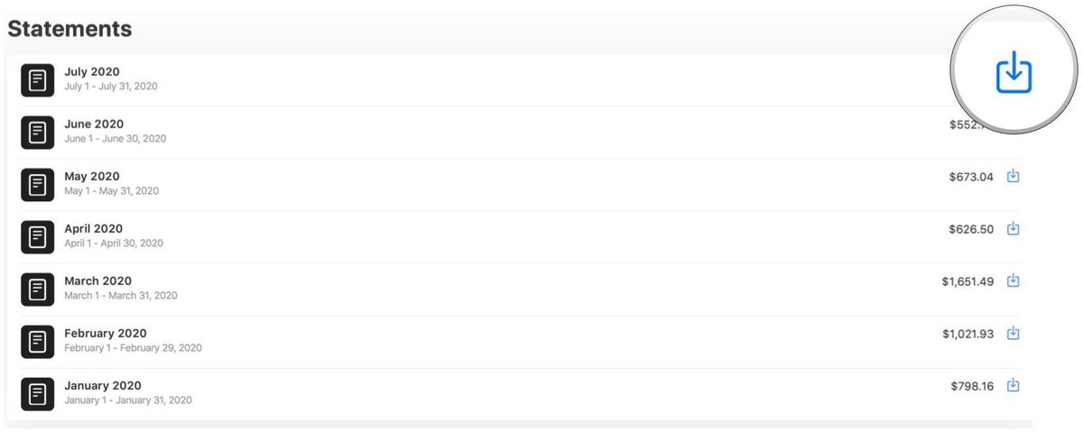Open the July 2020 statement title
Image resolution: width=1083 pixels, height=432 pixels.
click(x=92, y=72)
